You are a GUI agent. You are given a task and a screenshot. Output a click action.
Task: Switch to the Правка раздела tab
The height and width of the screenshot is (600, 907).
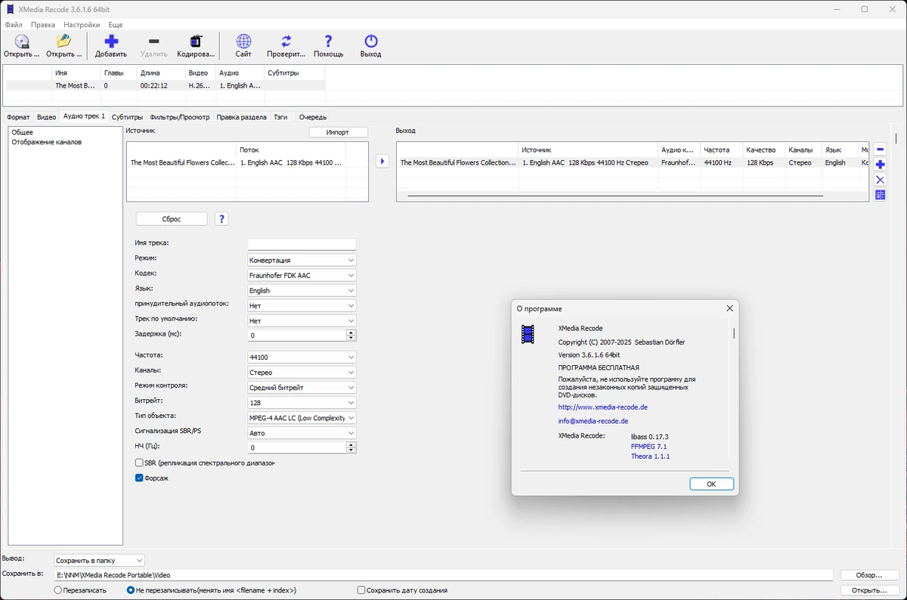pyautogui.click(x=241, y=117)
